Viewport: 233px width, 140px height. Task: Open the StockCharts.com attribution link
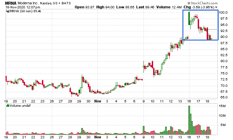point(202,3)
